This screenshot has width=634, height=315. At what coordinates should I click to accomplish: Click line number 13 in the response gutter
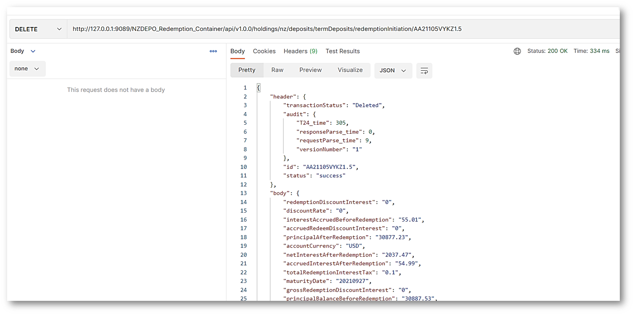(243, 193)
